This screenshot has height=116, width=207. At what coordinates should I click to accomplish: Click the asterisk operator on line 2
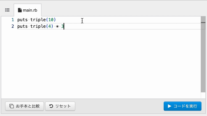pyautogui.click(x=57, y=26)
